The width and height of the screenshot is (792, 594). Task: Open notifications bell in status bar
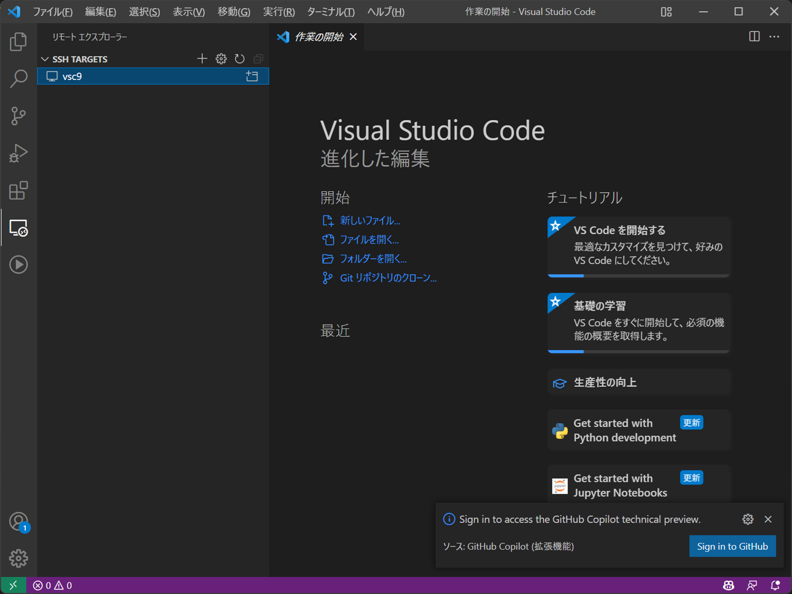(775, 585)
